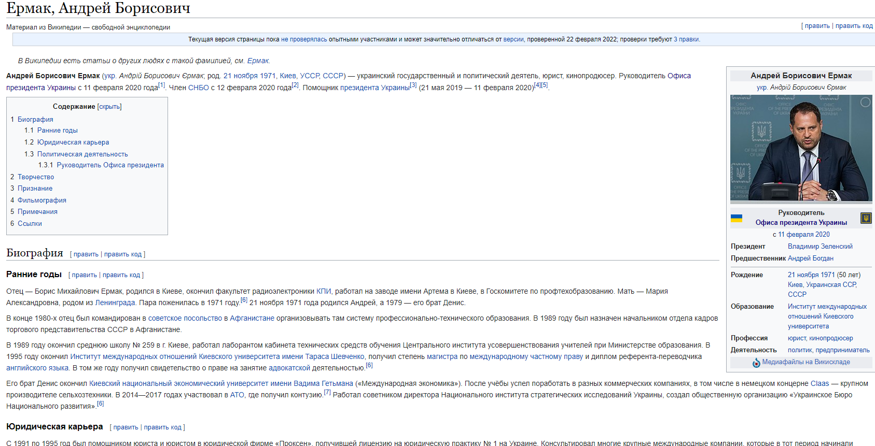Click the Ukrainian flag icon in the infobox
This screenshot has width=875, height=446.
coord(737,218)
